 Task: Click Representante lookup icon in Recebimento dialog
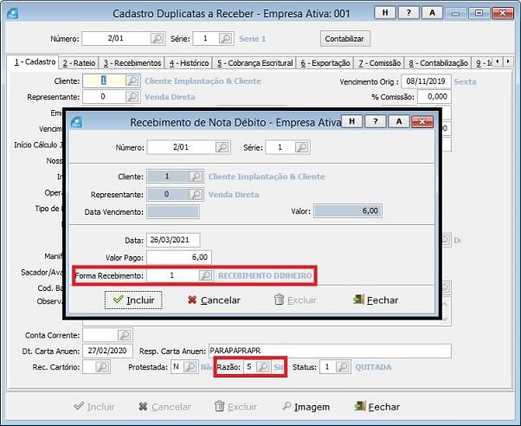196,194
